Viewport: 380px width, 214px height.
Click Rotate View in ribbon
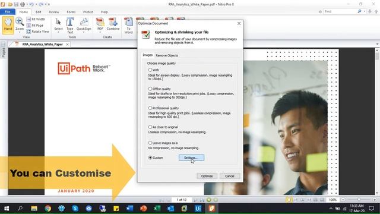coord(37,32)
